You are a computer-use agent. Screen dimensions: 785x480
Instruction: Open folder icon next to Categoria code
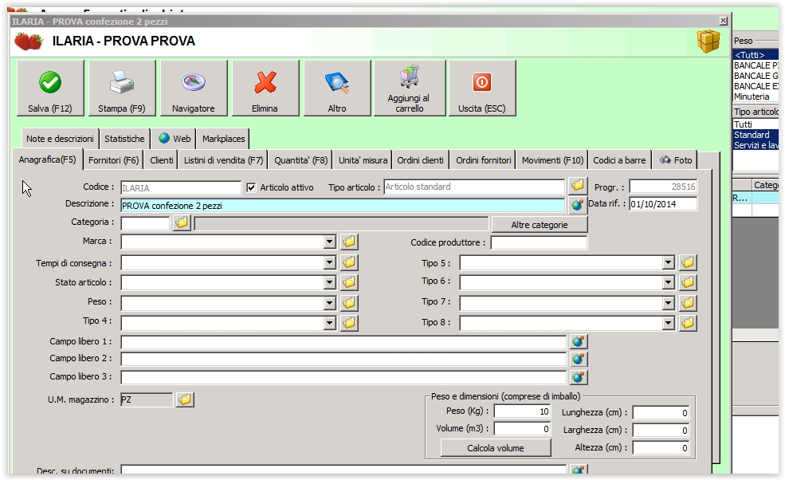[x=182, y=222]
